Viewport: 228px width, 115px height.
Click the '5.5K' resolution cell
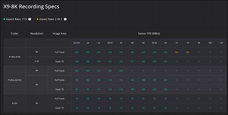point(37,61)
